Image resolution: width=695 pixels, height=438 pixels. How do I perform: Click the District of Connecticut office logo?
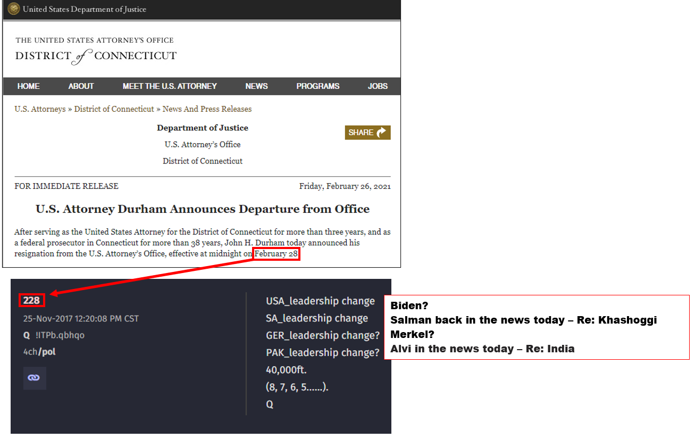(x=96, y=52)
